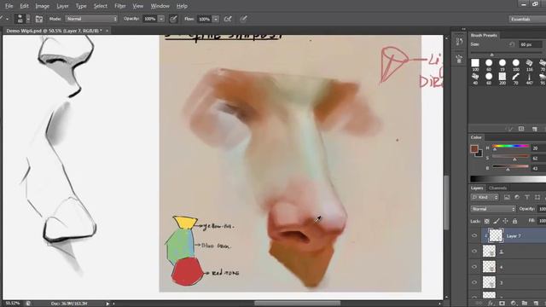
Task: Close the Demo Wip6.psd document tab
Action: tap(107, 31)
